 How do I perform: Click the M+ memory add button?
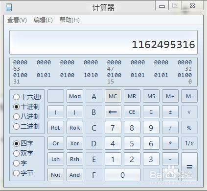pos(170,96)
